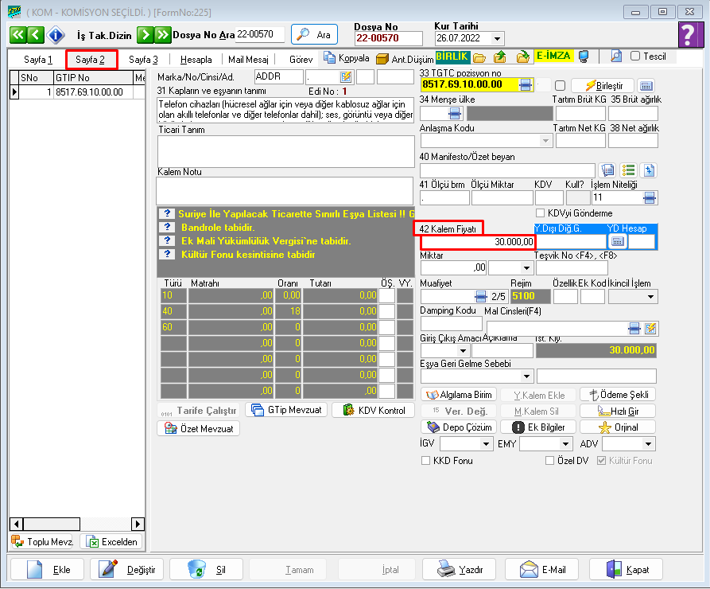710x589 pixels.
Task: Go to first record double-left arrow
Action: tap(17, 35)
